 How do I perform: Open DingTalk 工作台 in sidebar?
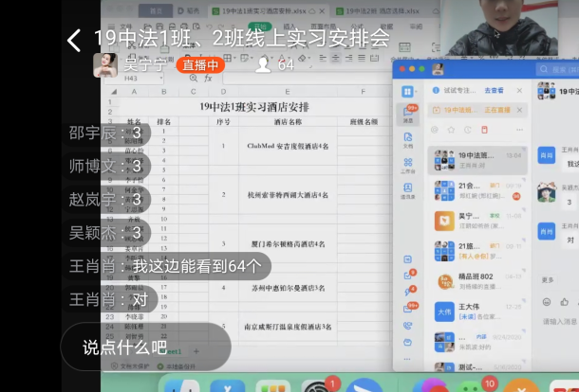407,166
